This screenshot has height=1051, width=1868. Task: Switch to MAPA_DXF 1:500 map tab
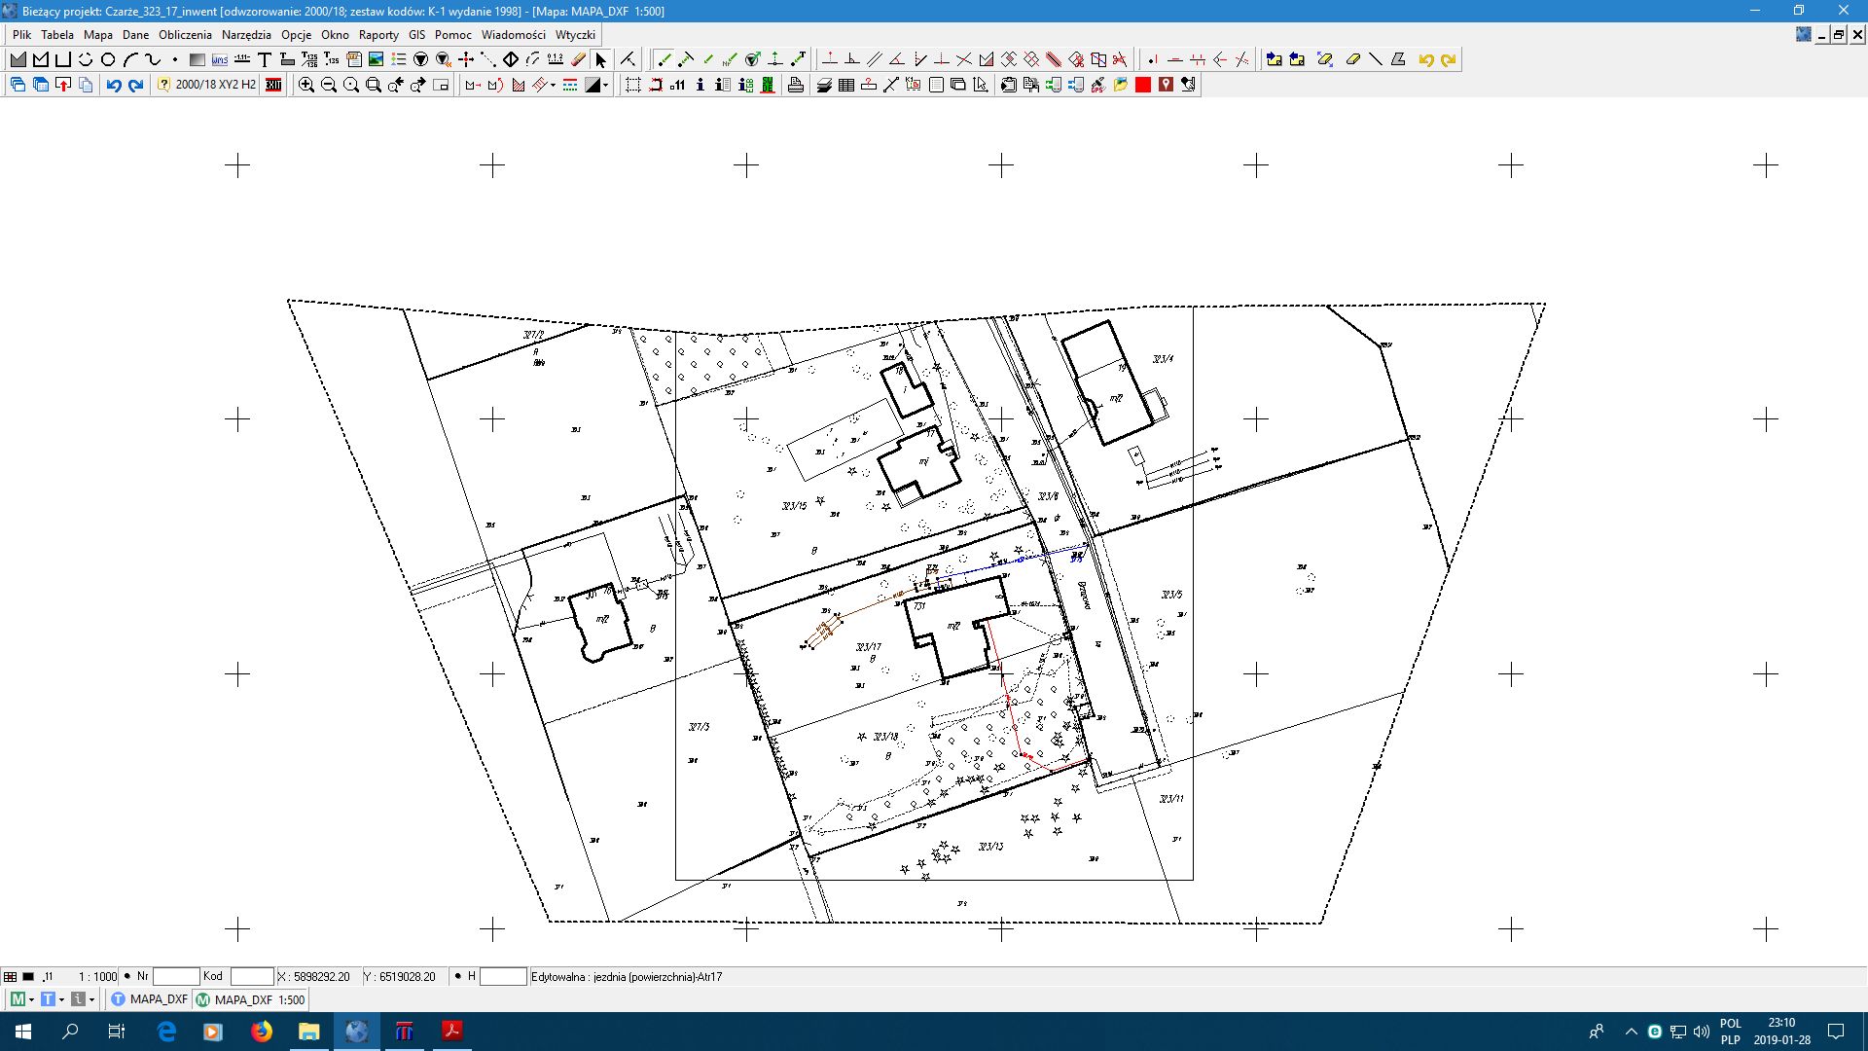(x=250, y=999)
